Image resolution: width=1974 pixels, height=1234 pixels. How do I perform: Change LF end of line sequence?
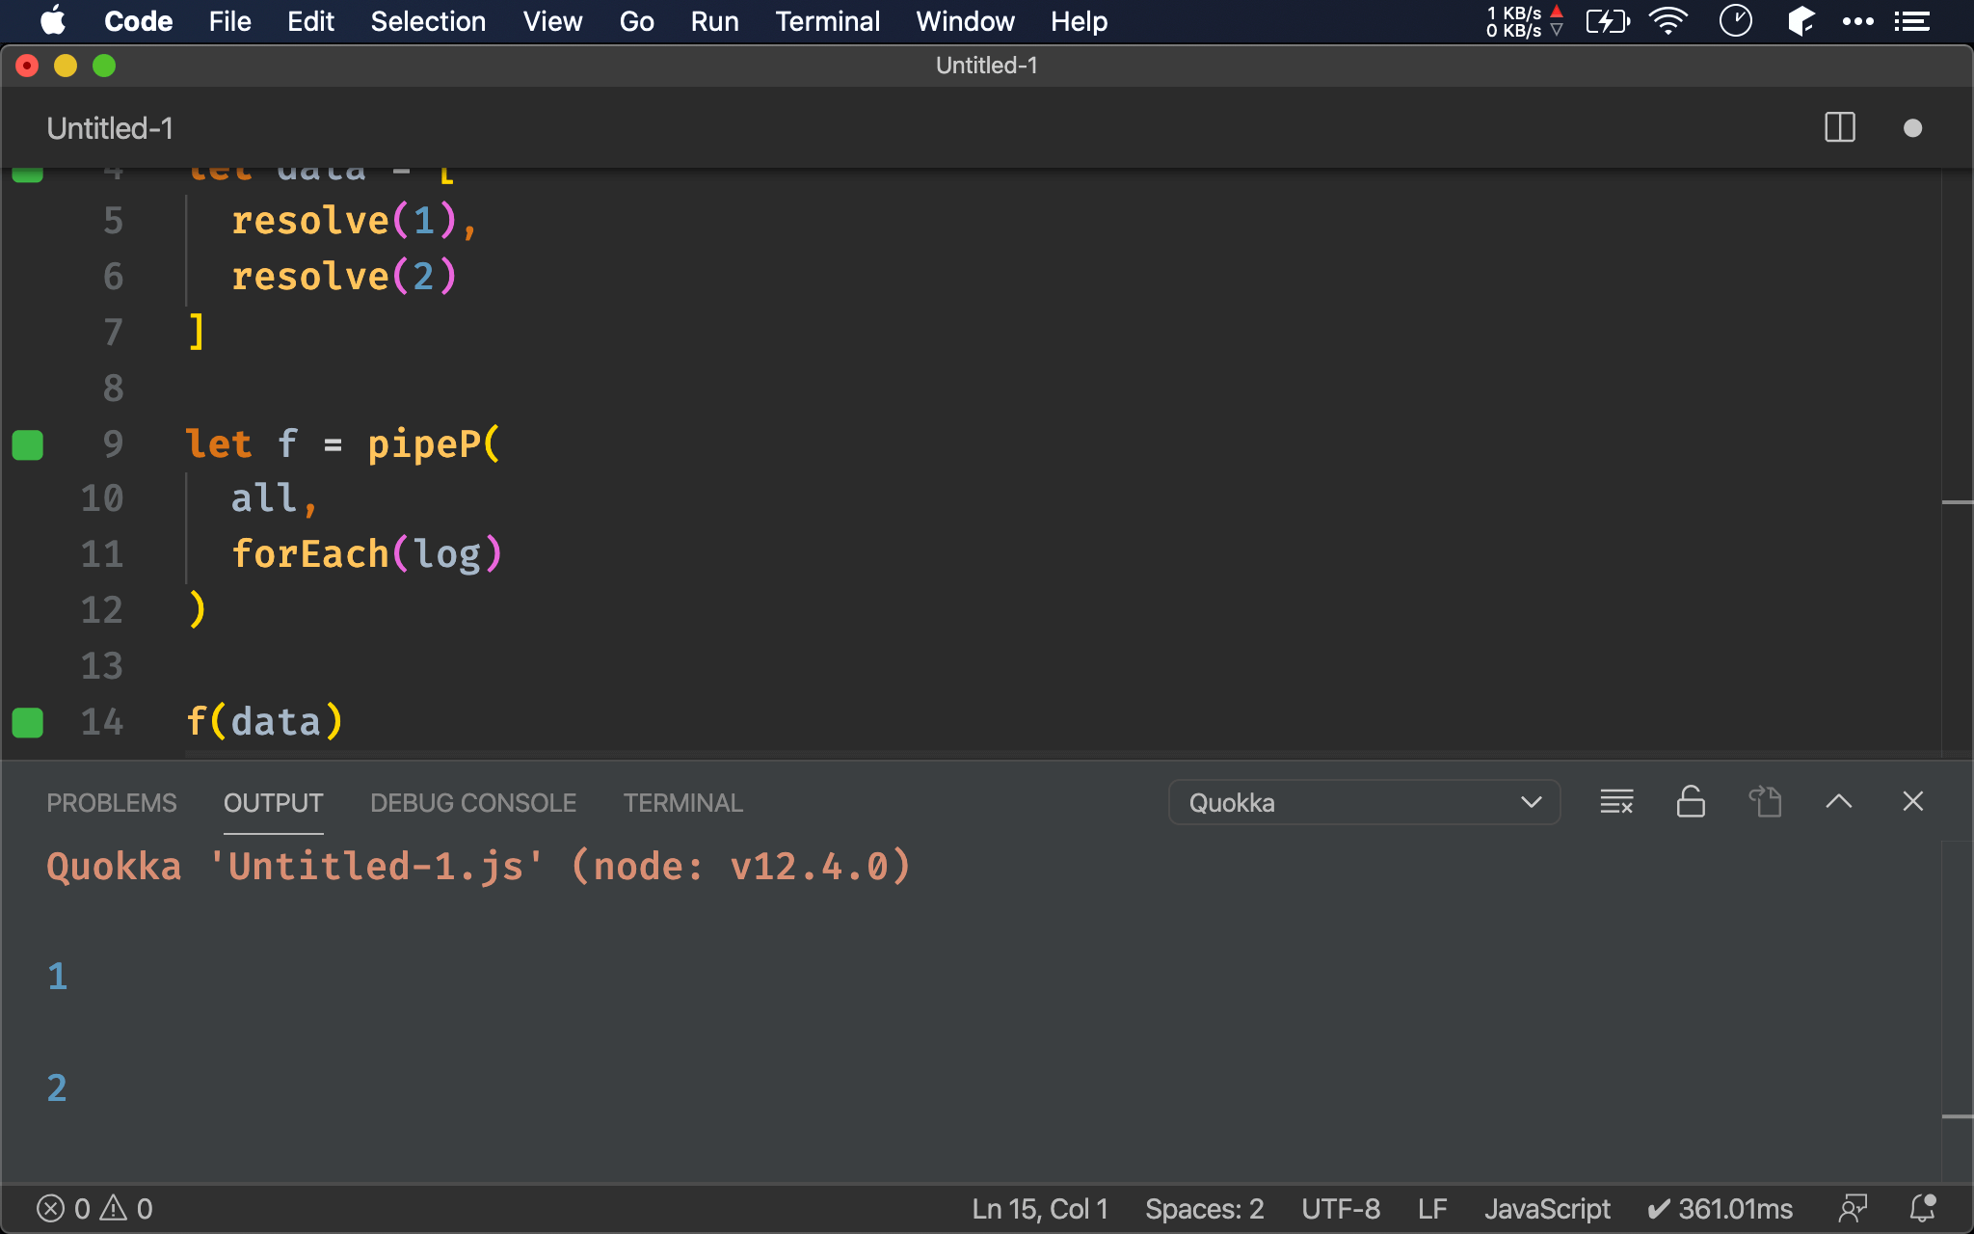[1432, 1209]
